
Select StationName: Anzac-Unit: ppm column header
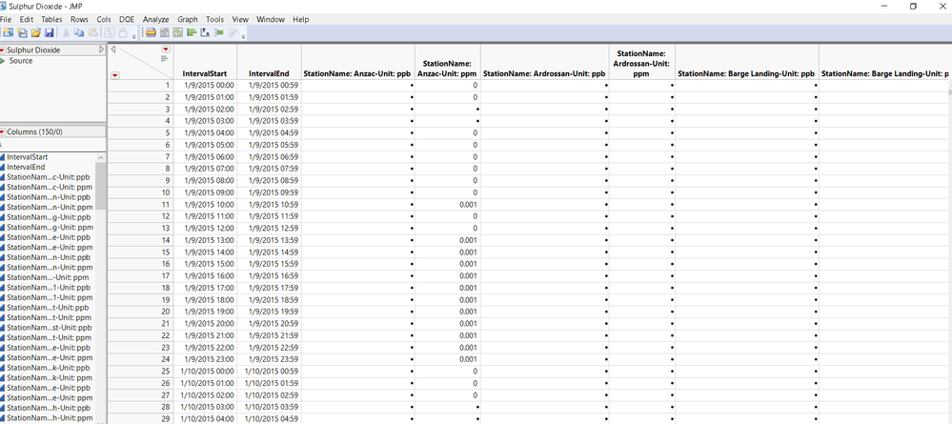coord(448,69)
